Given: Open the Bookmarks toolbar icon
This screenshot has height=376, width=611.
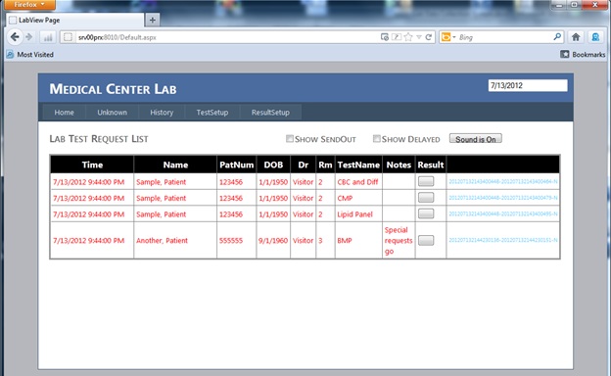Looking at the screenshot, I should pos(564,54).
